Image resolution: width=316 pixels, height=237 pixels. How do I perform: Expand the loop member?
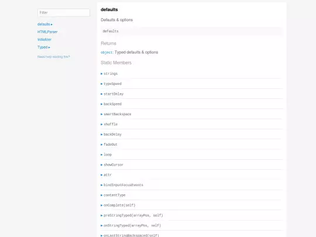pyautogui.click(x=106, y=154)
